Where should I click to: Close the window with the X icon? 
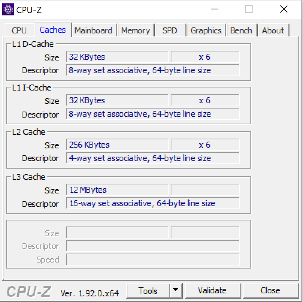point(284,9)
